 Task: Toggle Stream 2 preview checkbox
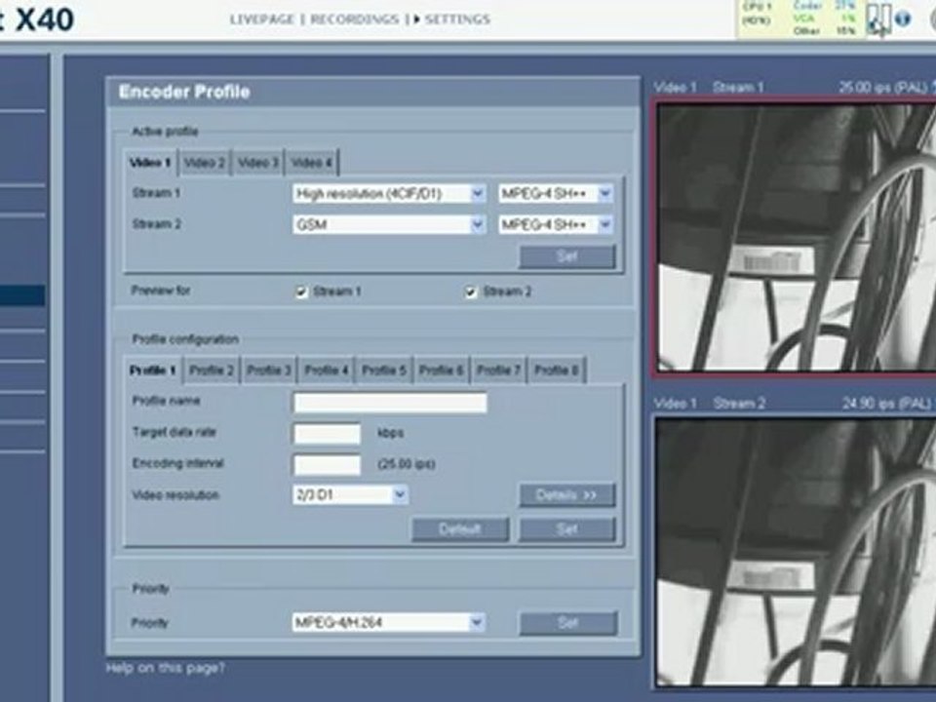pos(471,292)
